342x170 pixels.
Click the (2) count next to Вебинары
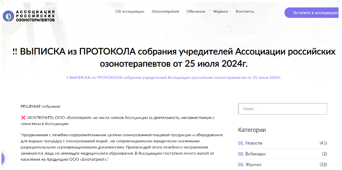point(325,154)
